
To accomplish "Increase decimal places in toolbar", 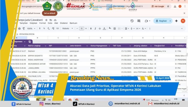I will pos(53,28).
